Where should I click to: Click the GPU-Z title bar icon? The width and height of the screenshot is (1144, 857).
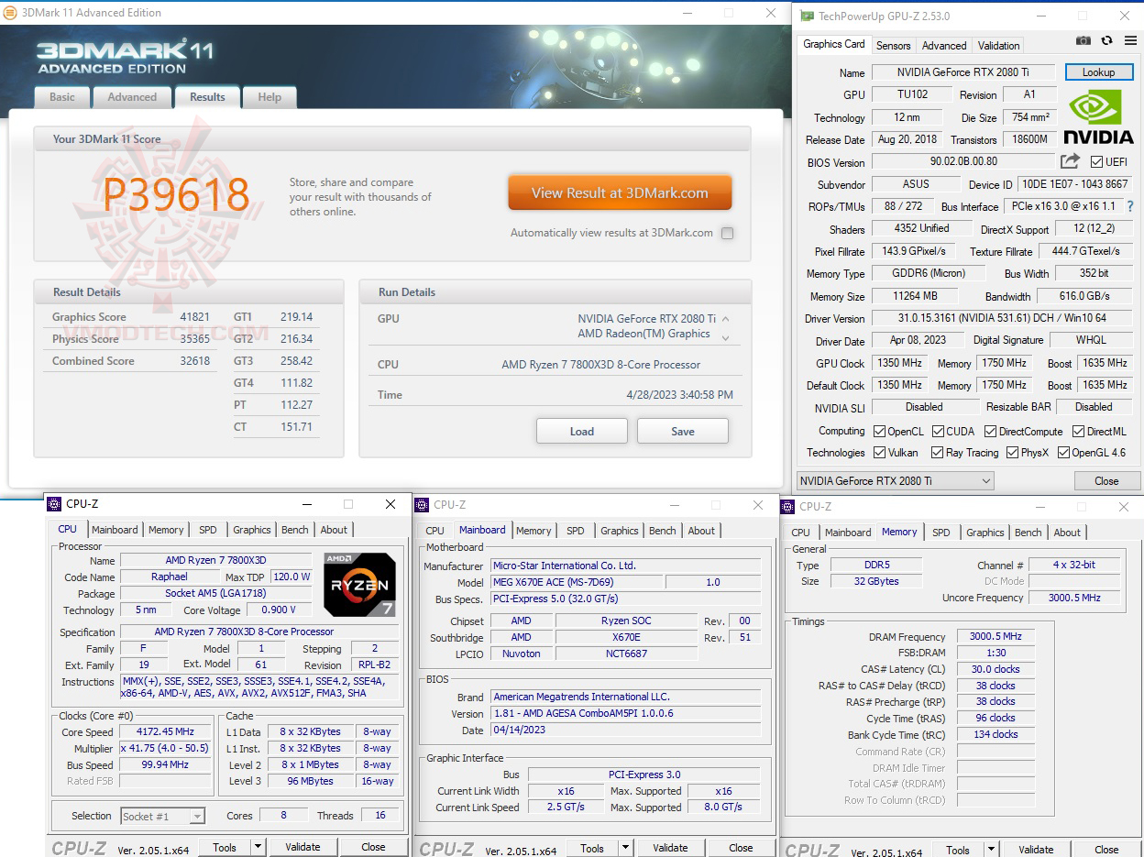tap(807, 16)
